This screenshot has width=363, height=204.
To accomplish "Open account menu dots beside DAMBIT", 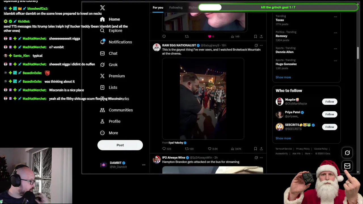I will point(143,165).
